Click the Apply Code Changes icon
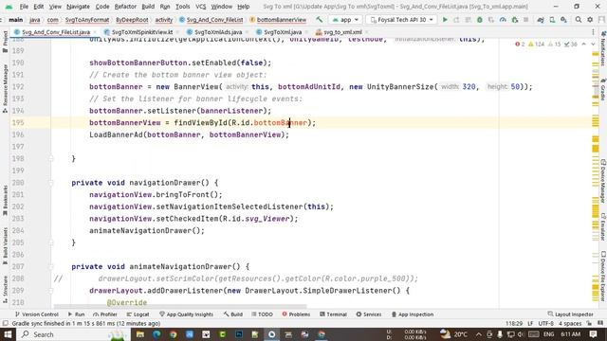 [x=468, y=19]
